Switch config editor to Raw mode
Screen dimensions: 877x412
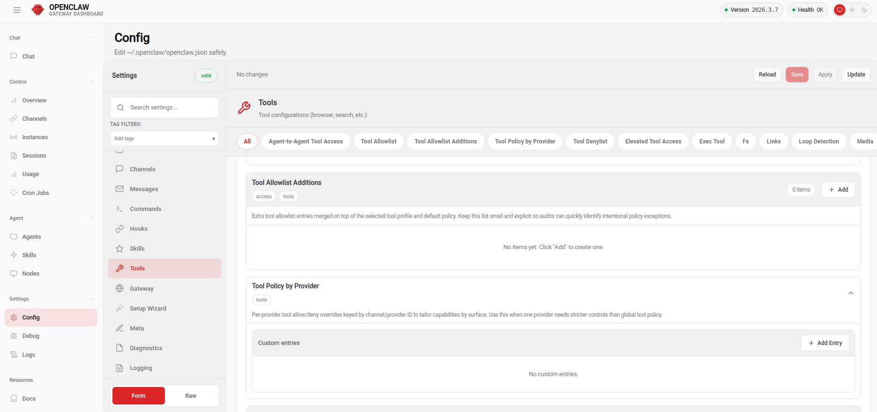point(191,395)
